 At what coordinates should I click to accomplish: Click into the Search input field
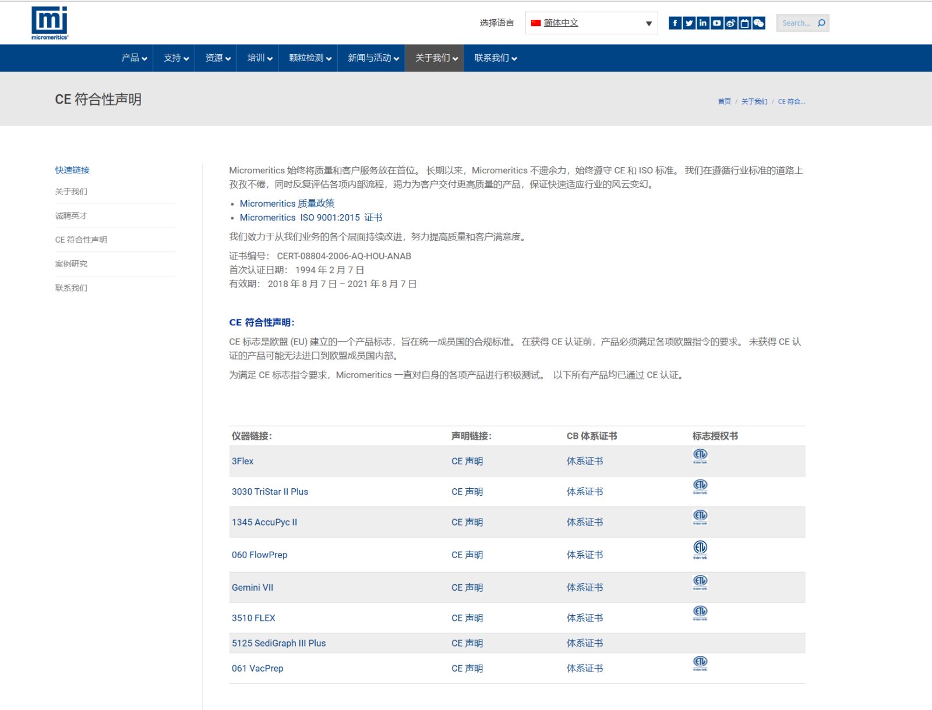pyautogui.click(x=795, y=23)
